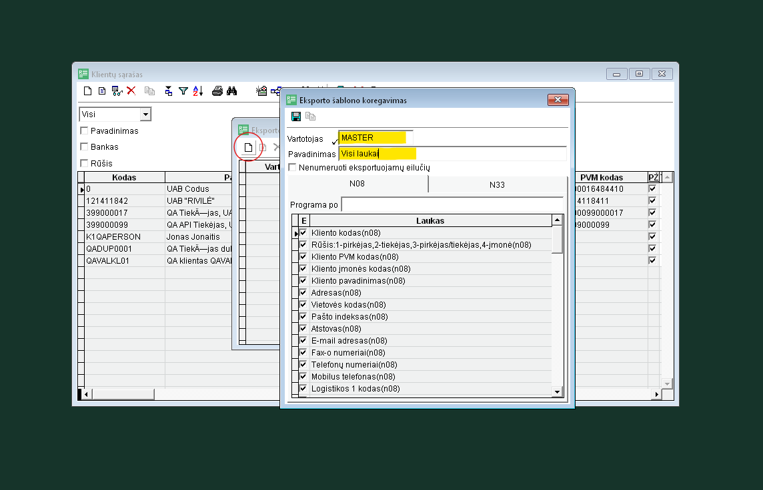
Task: Uncheck the E-mail adresas(n08) field
Action: coord(303,340)
